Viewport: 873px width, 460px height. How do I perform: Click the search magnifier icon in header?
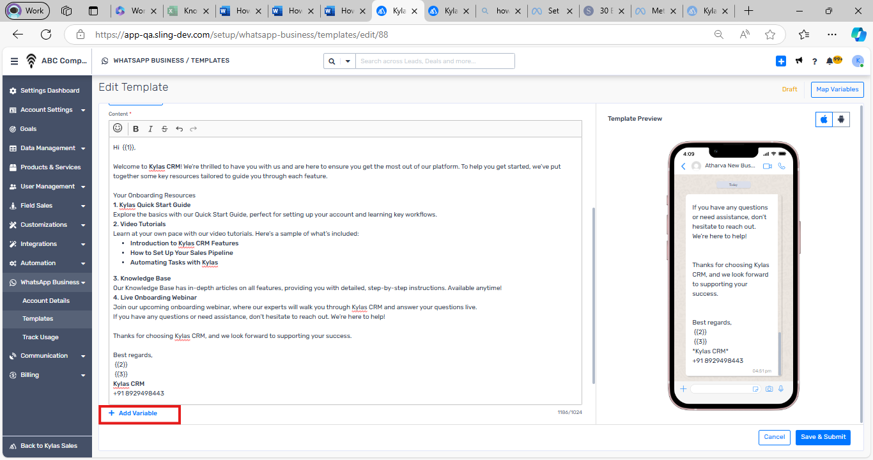tap(332, 61)
